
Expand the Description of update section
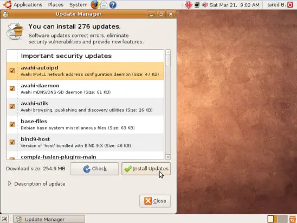coord(10,183)
